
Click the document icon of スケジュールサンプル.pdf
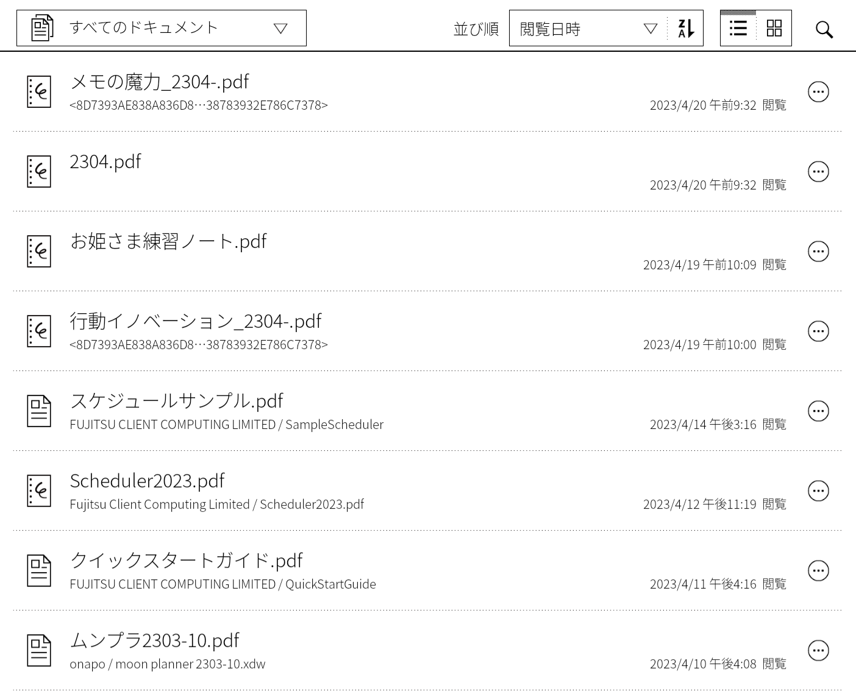pyautogui.click(x=39, y=411)
